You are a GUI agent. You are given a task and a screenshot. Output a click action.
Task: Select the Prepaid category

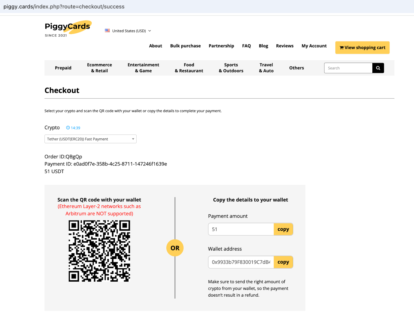63,68
